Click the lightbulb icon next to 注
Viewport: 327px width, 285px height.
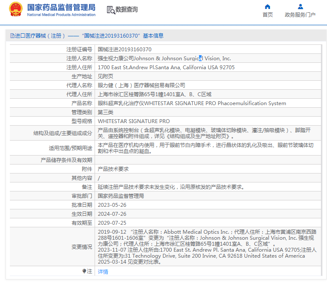pyautogui.click(x=84, y=271)
